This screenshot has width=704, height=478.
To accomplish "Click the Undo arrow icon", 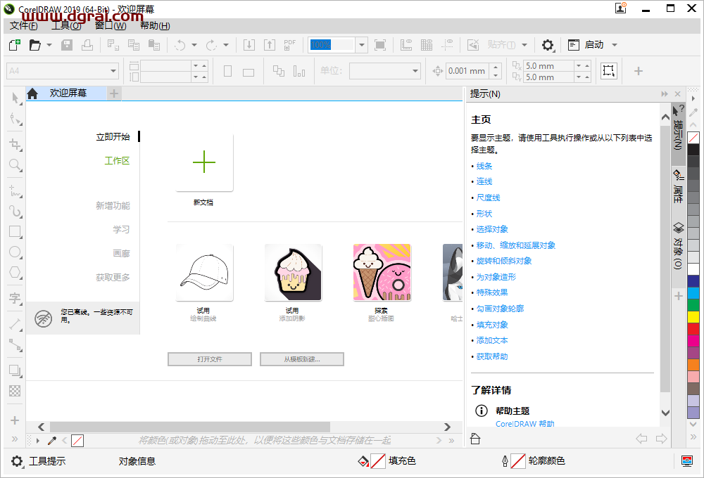I will [180, 45].
